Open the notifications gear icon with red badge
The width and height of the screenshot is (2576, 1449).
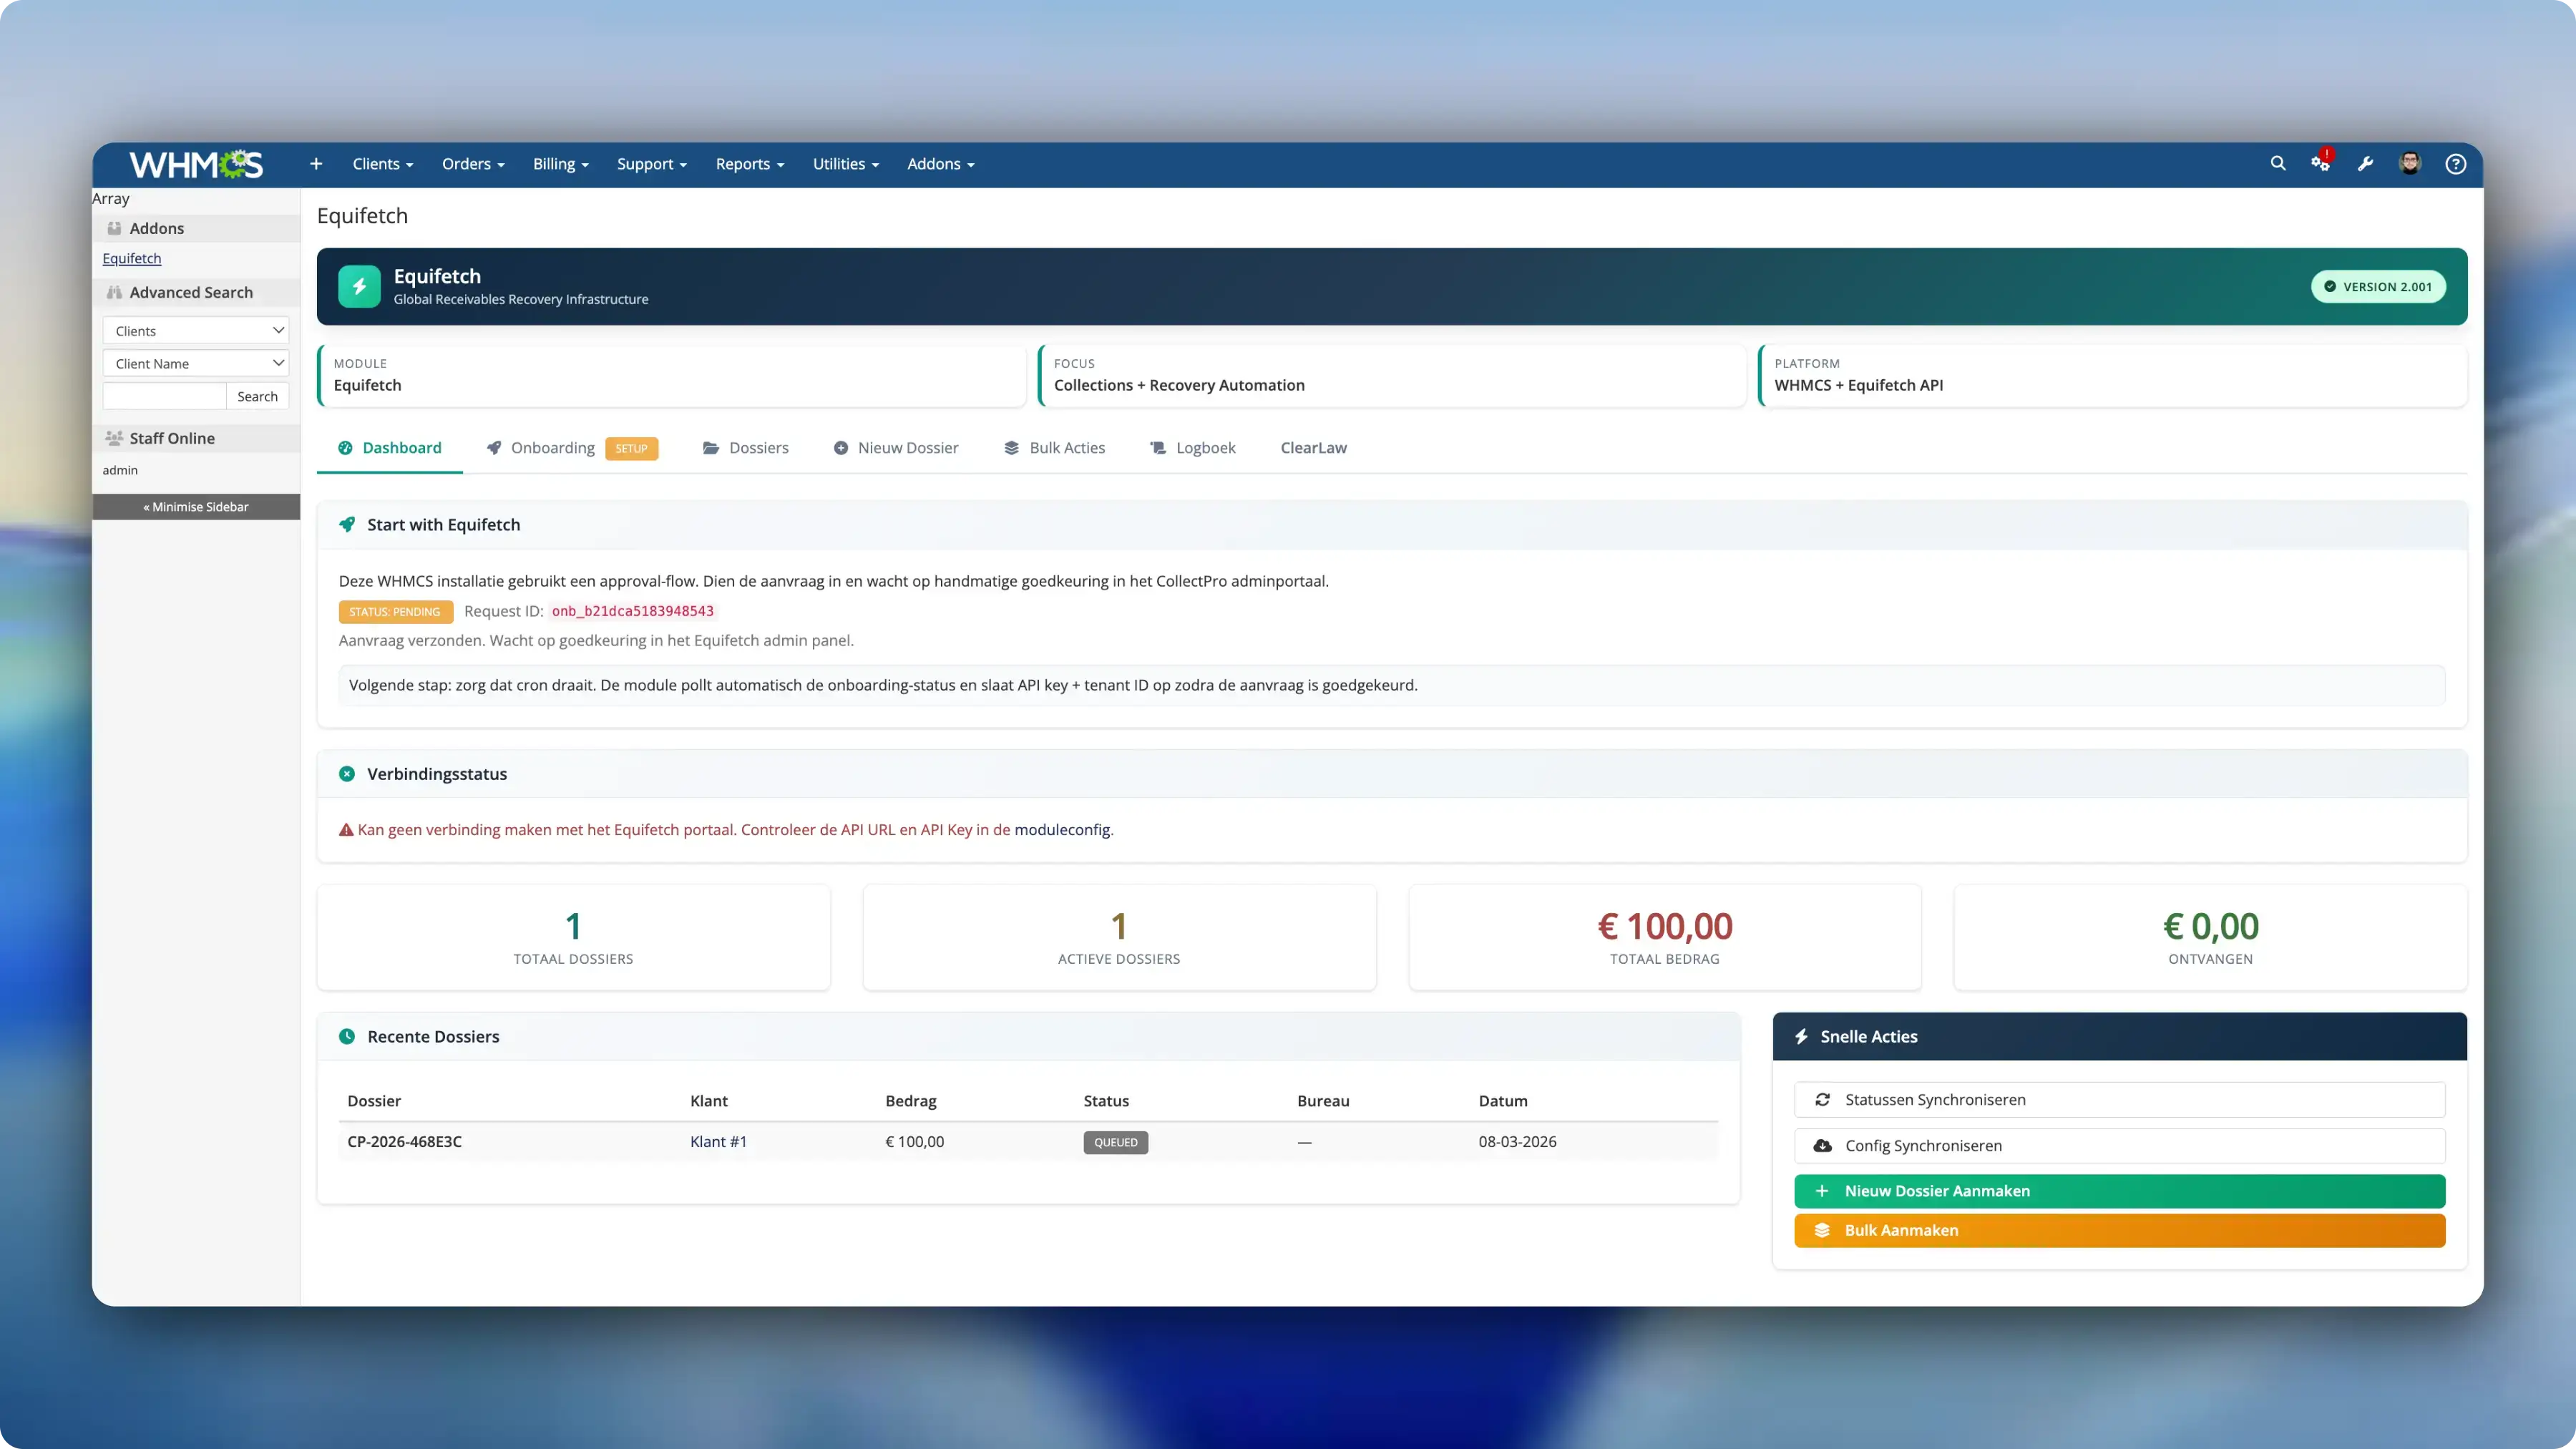(2321, 163)
